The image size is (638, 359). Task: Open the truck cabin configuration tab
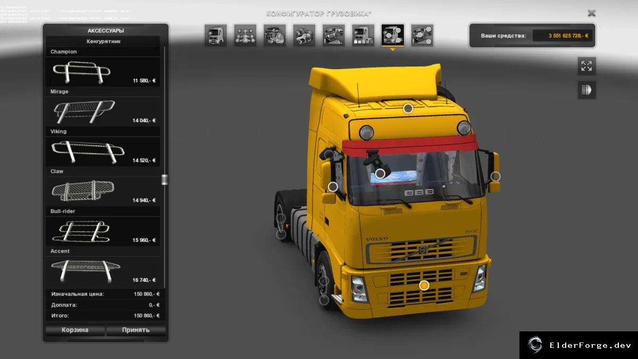point(216,35)
